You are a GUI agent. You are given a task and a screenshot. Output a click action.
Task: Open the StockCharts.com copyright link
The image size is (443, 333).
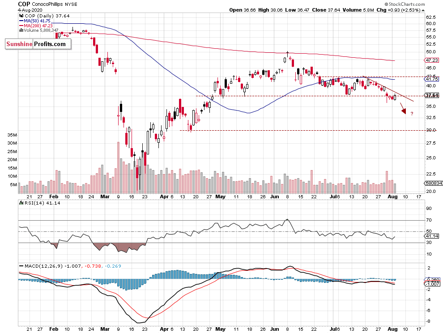point(405,4)
